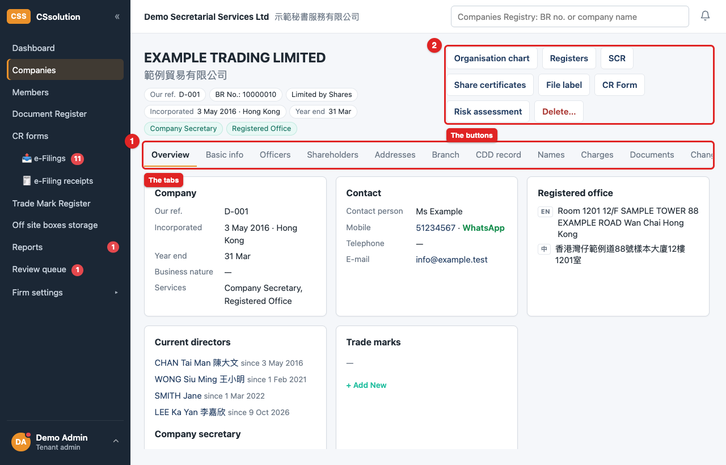Click the e-Filings inbox tray icon
726x465 pixels.
[27, 158]
